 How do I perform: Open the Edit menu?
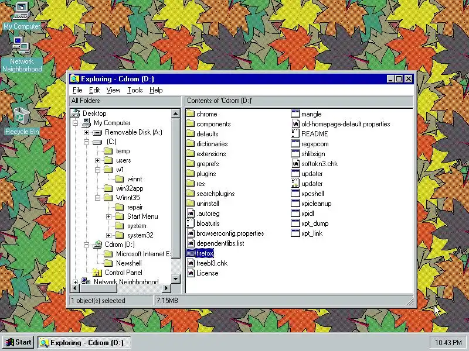[94, 90]
